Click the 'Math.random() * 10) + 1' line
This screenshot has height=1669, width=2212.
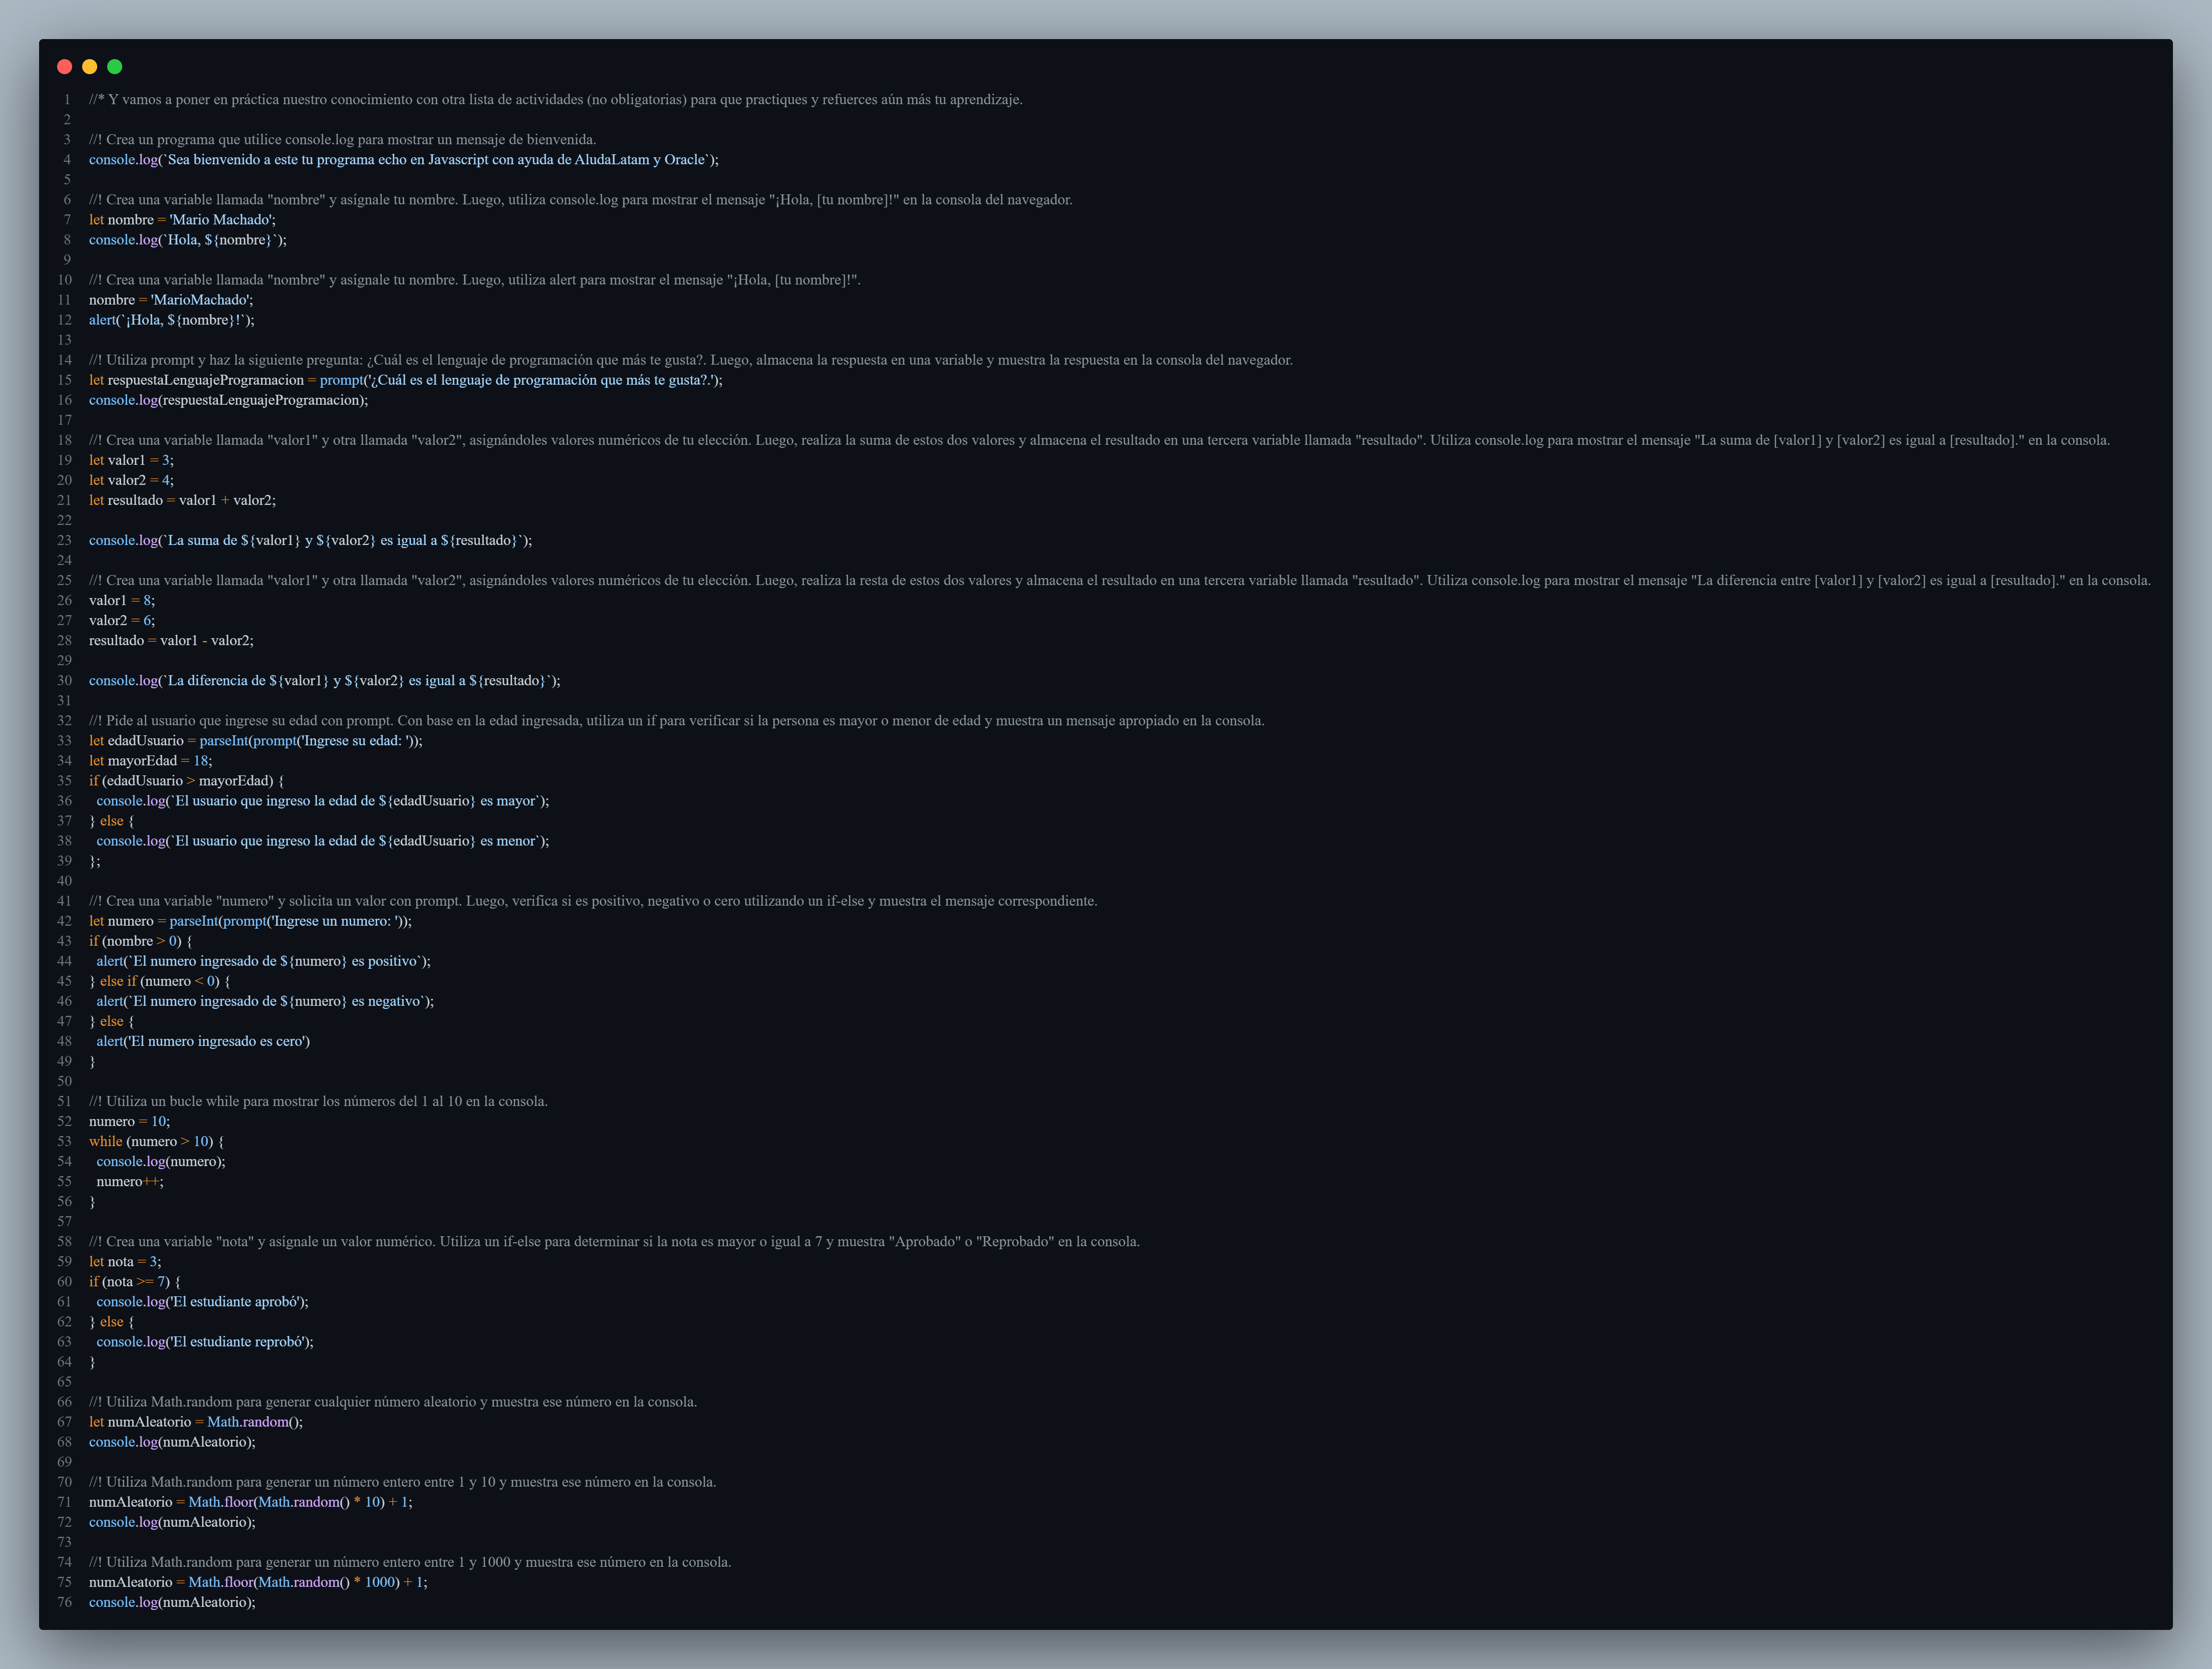coord(251,1502)
